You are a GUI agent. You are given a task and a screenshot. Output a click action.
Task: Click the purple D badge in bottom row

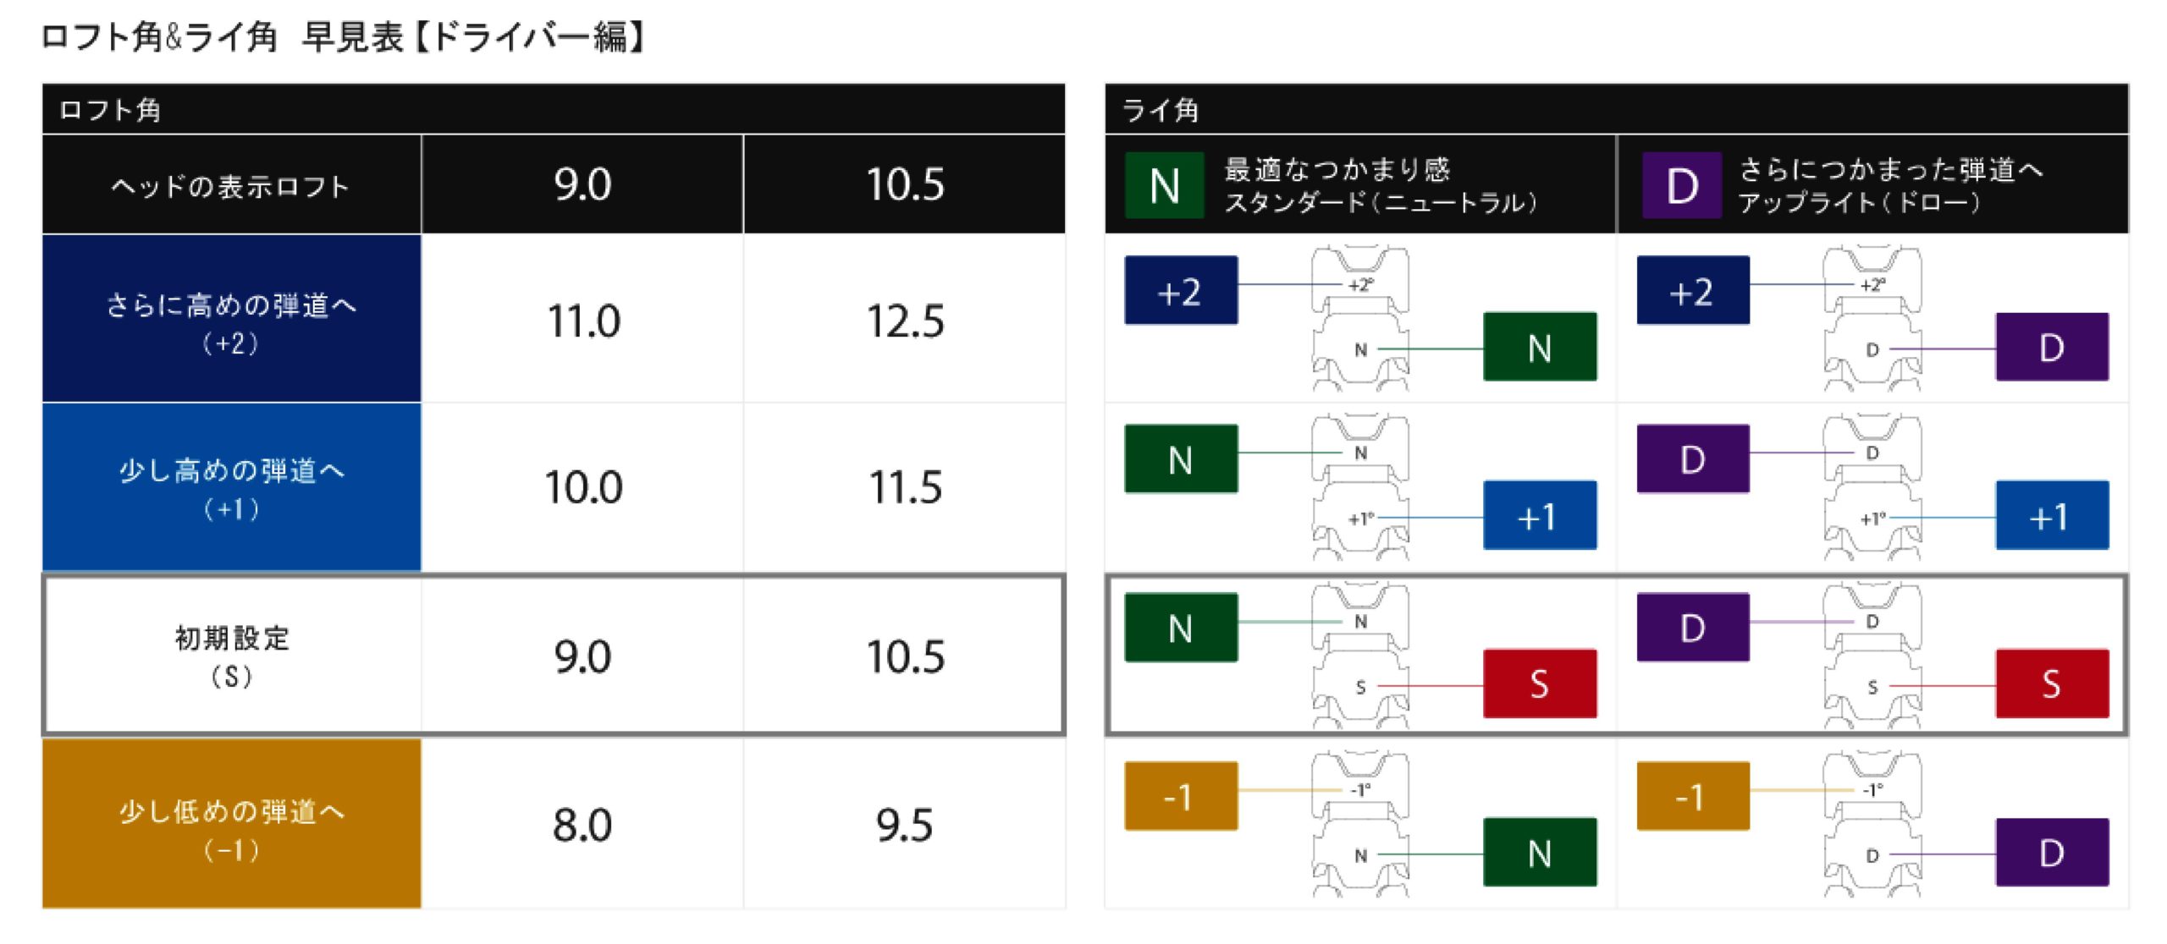click(x=2052, y=852)
